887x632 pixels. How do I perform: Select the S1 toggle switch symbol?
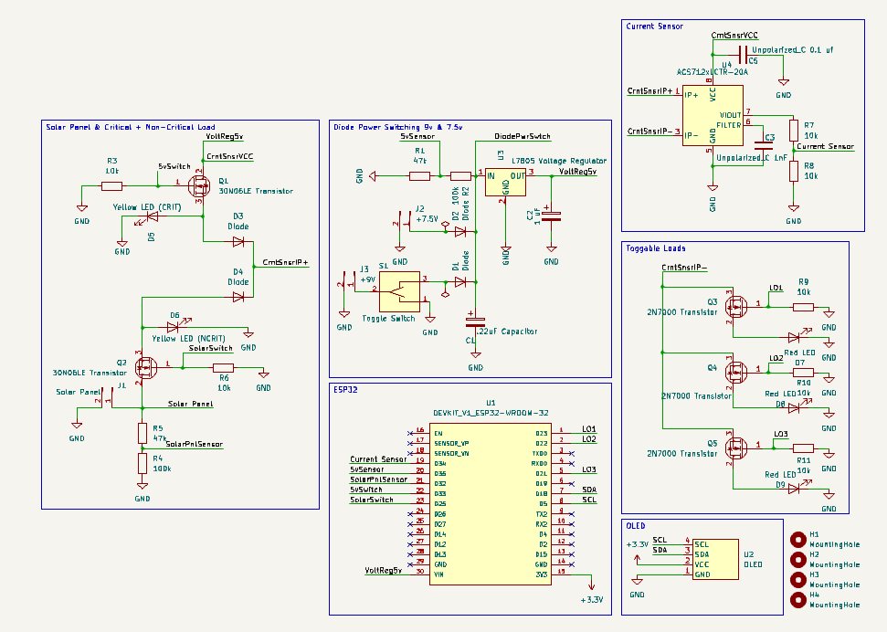[x=399, y=291]
